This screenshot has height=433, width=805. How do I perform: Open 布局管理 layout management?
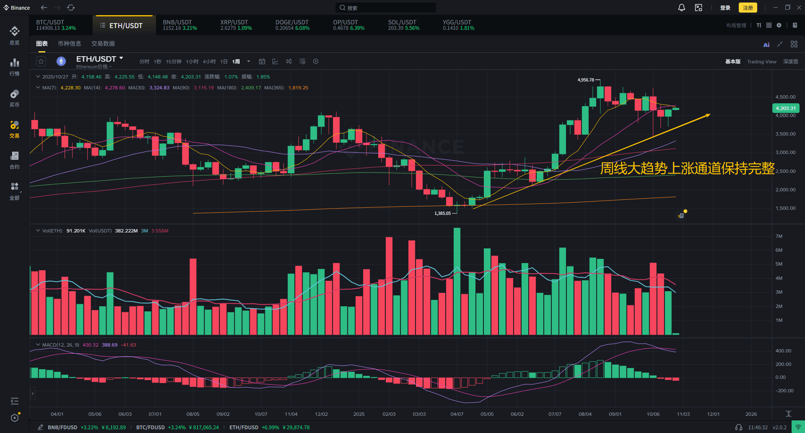(736, 26)
